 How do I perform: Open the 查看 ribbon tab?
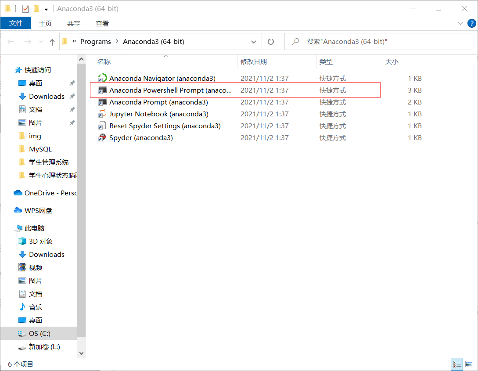point(102,23)
